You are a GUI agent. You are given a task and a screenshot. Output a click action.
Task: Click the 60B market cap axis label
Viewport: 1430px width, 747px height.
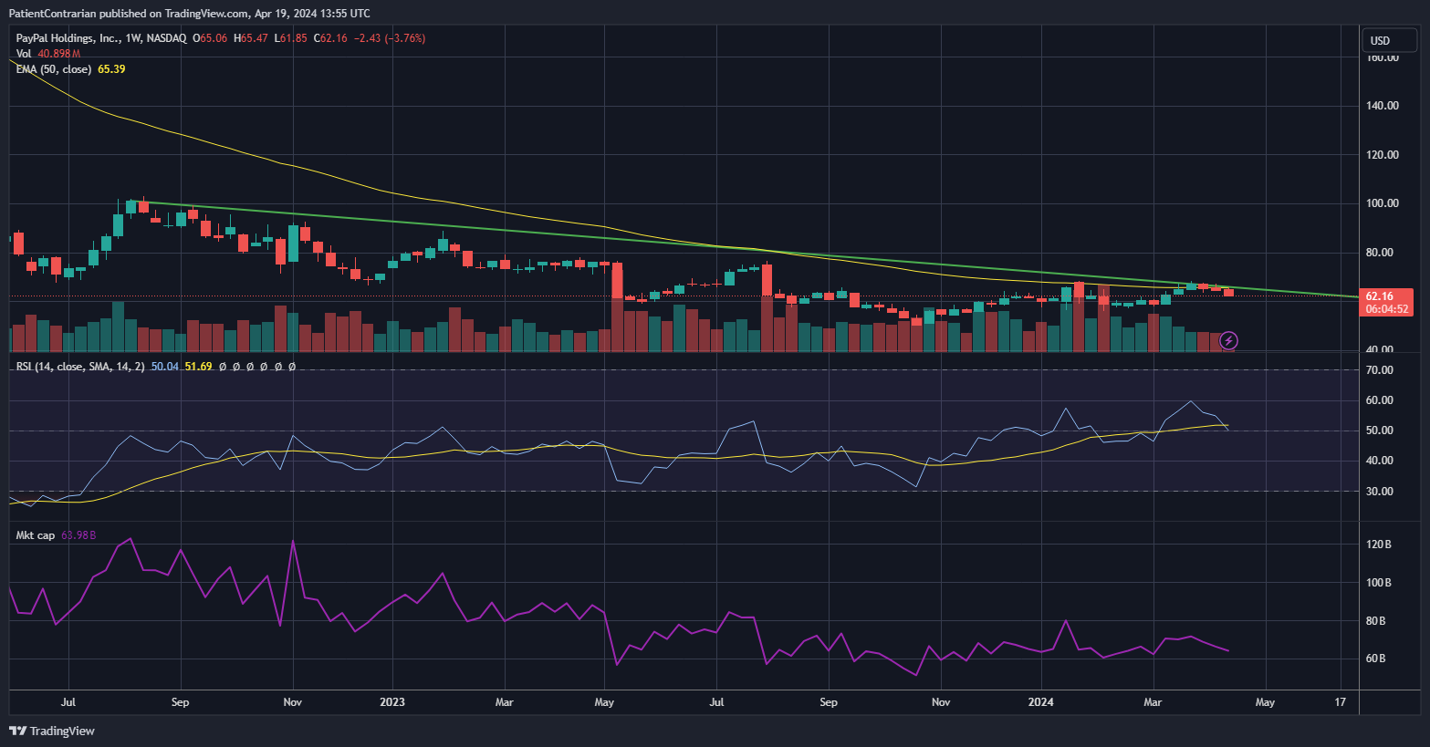1376,659
